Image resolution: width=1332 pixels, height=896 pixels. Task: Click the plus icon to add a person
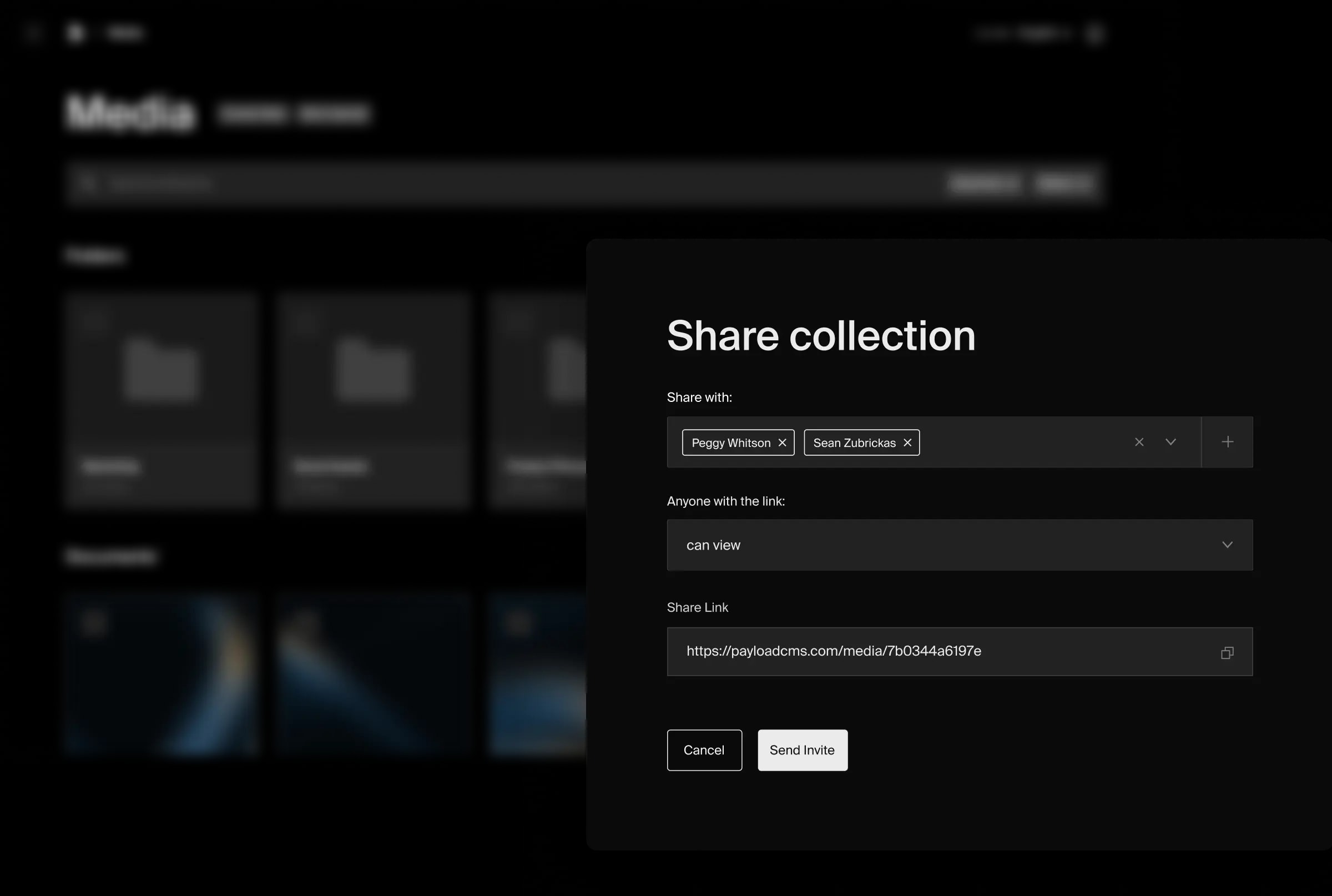tap(1228, 442)
